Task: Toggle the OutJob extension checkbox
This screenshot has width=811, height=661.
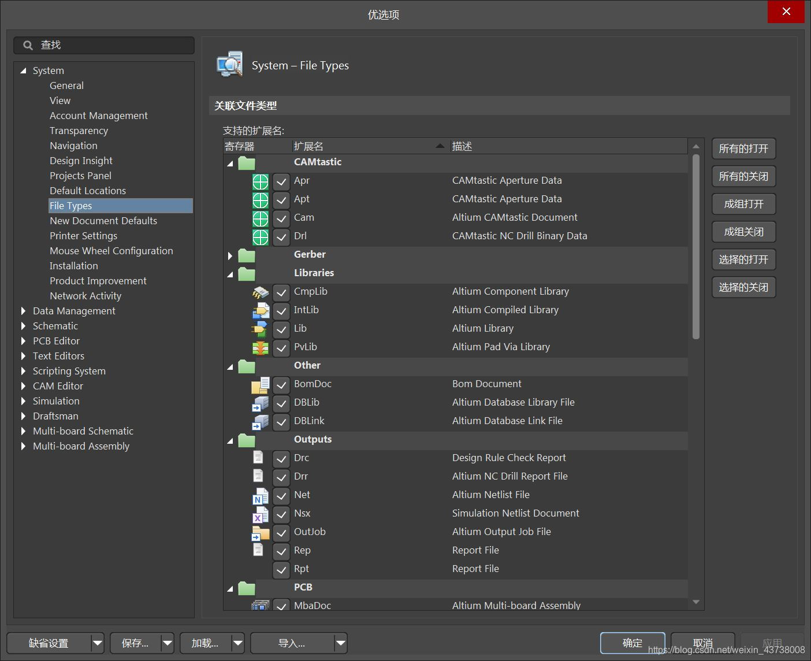Action: coord(281,533)
